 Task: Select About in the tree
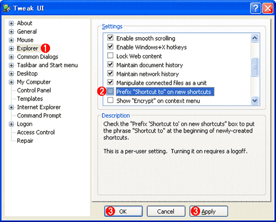25,23
